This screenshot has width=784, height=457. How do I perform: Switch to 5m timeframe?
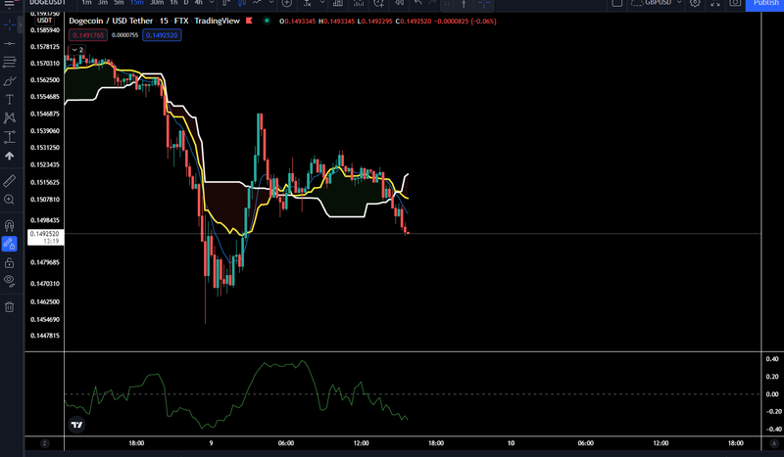pos(119,3)
